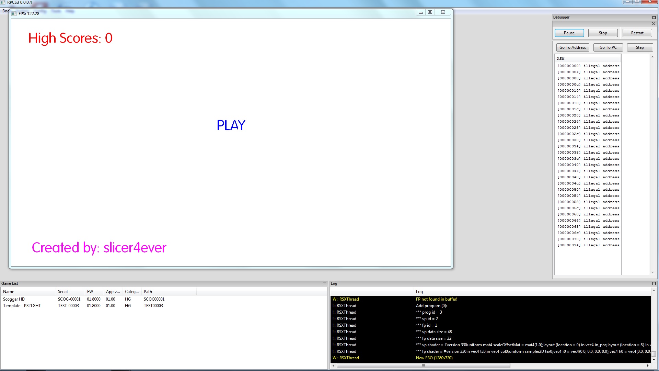
Task: Click Go To Address button
Action: pyautogui.click(x=573, y=47)
